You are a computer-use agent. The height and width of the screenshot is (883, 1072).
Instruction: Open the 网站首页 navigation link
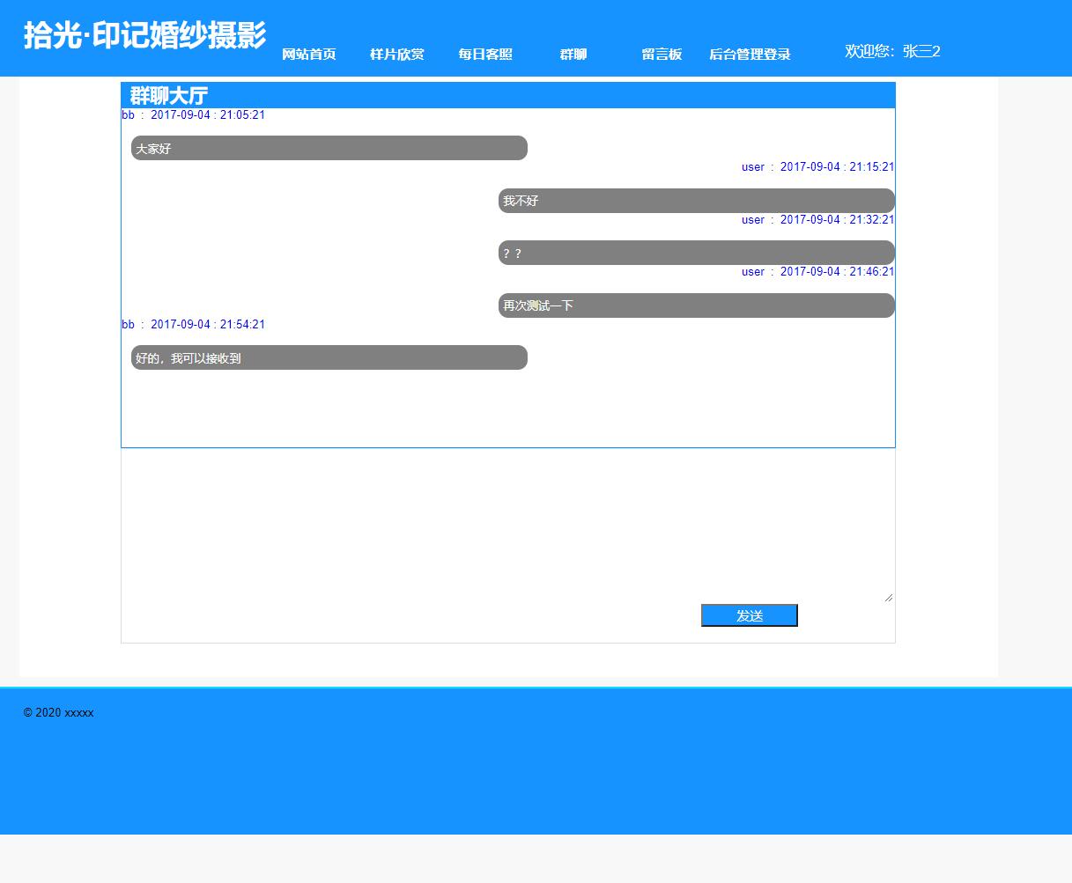(x=308, y=54)
